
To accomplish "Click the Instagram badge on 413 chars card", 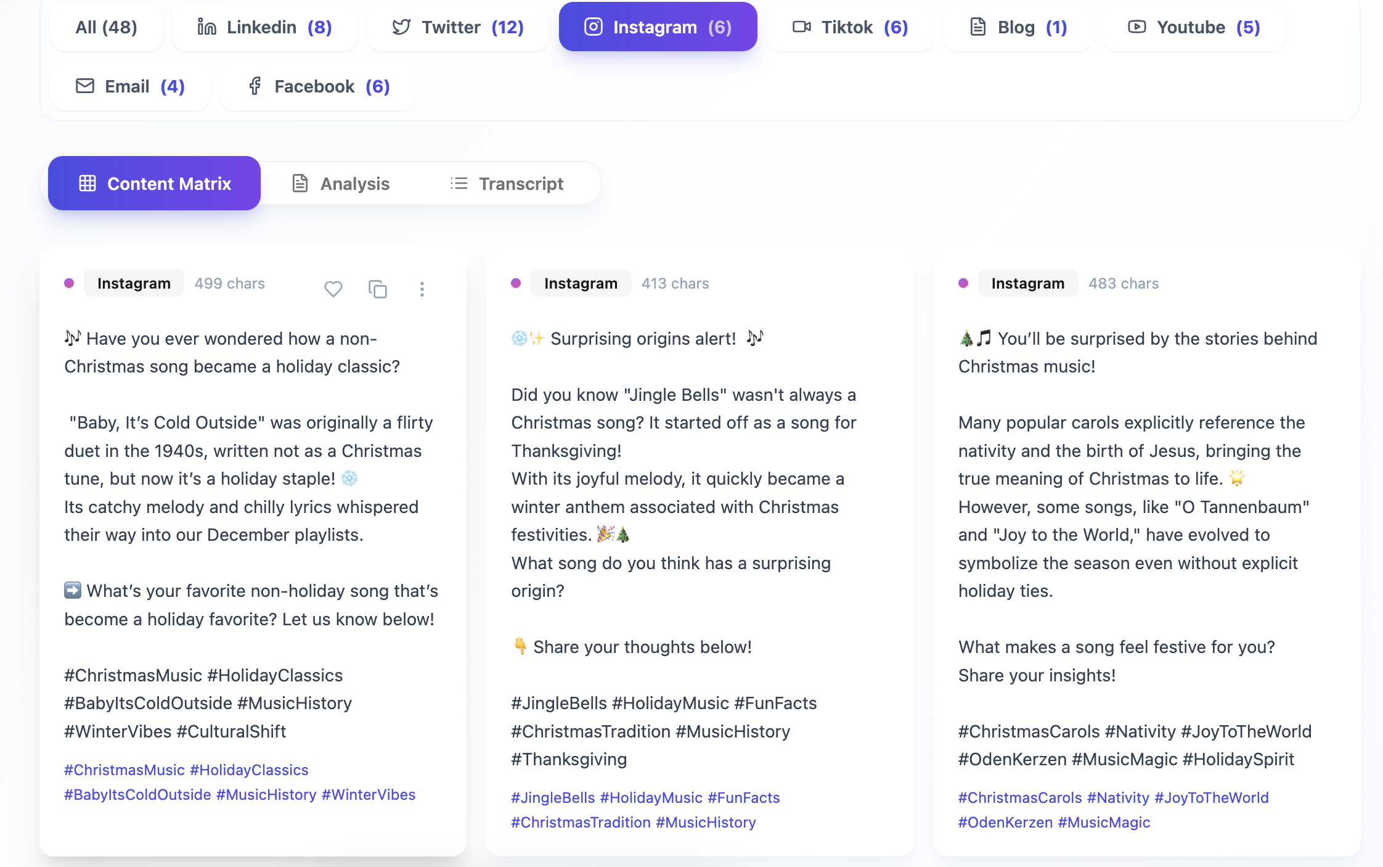I will 581,283.
